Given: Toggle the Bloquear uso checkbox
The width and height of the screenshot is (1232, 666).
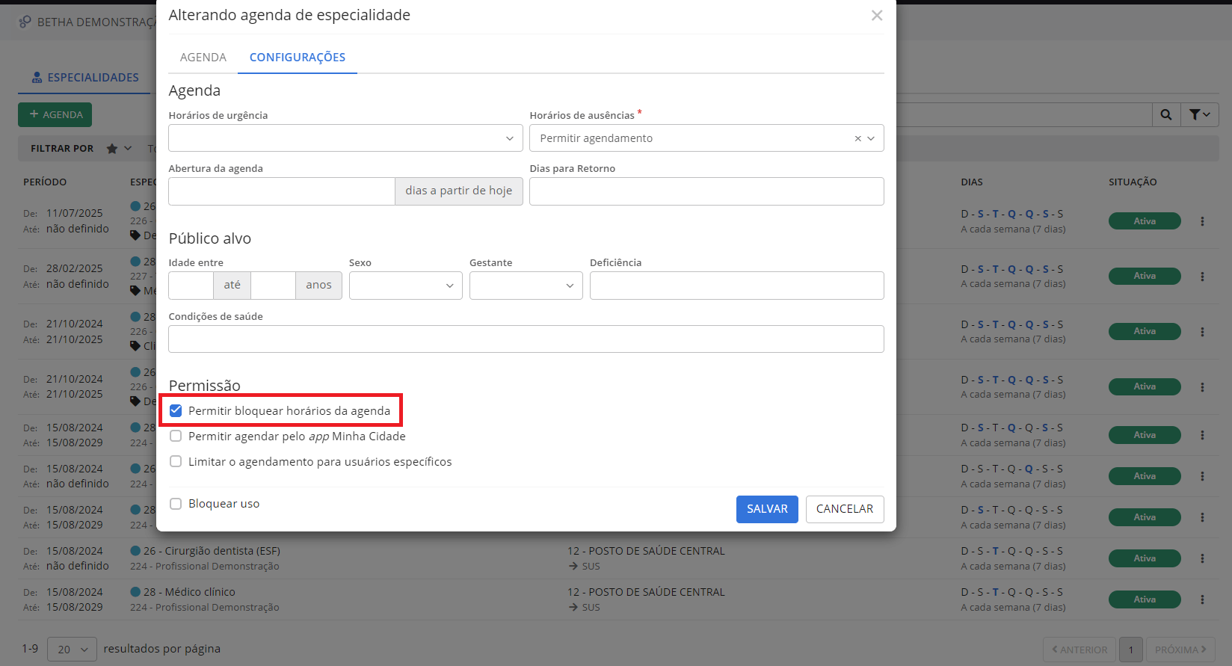Looking at the screenshot, I should pyautogui.click(x=176, y=504).
